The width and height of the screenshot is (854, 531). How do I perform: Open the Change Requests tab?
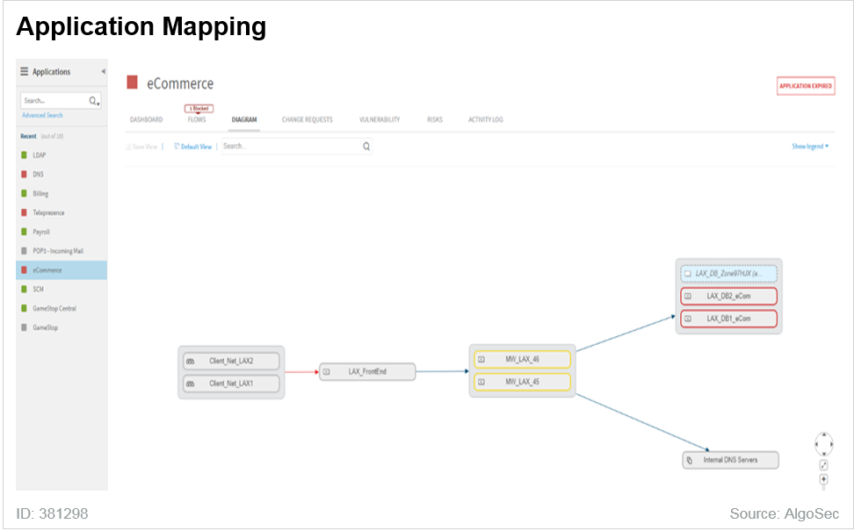coord(308,119)
